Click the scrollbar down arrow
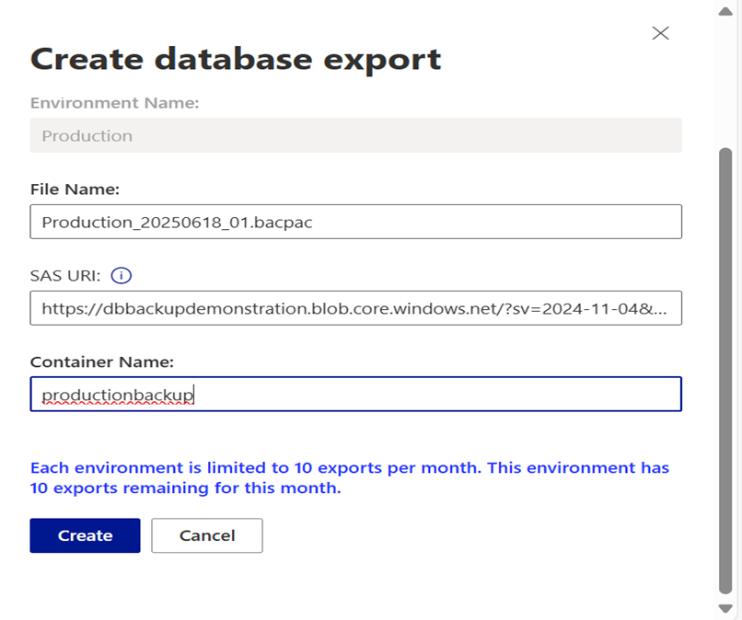This screenshot has width=742, height=620. pyautogui.click(x=725, y=608)
